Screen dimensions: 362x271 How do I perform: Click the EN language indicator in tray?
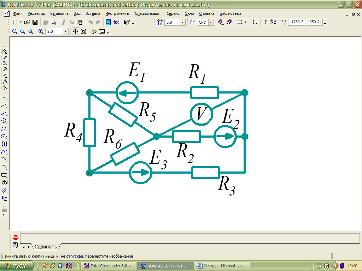(x=319, y=266)
